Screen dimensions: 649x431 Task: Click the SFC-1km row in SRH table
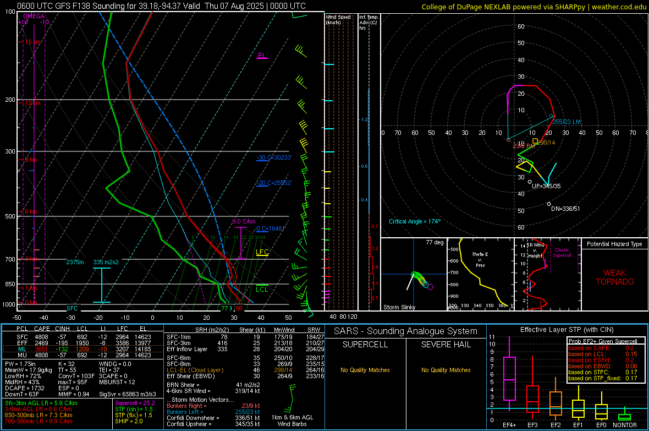[x=243, y=337]
